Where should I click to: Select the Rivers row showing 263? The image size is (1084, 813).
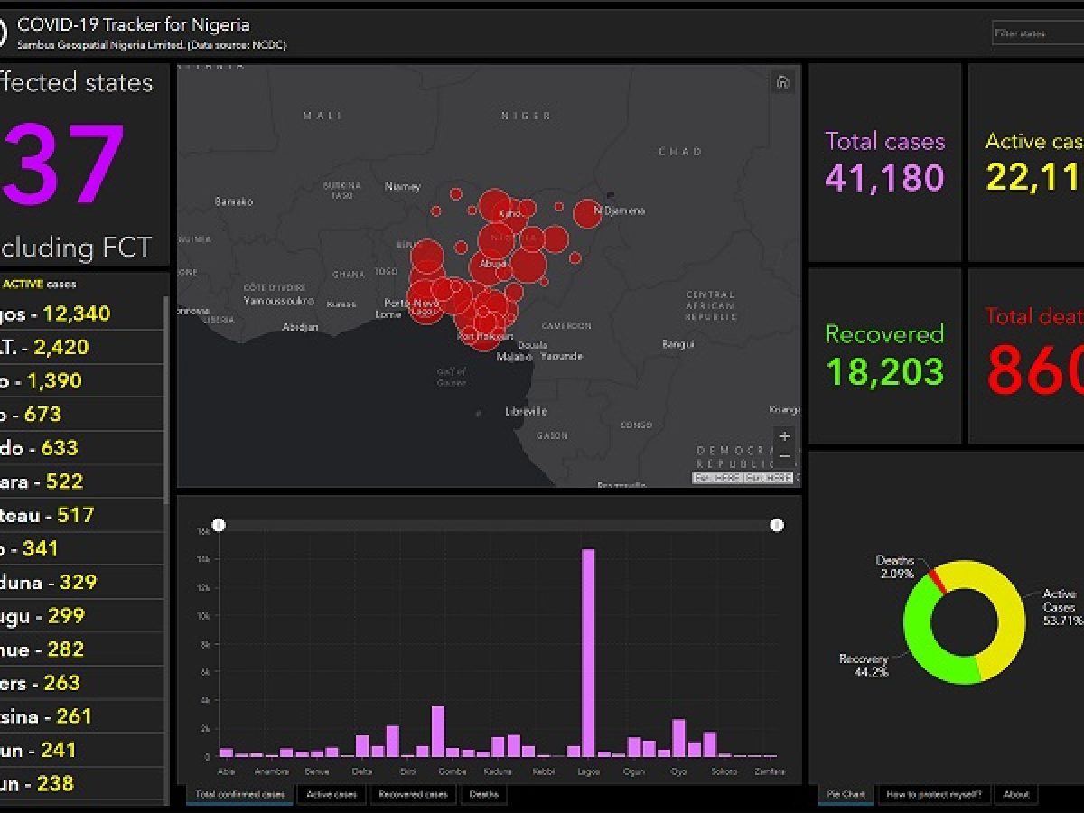[x=81, y=682]
